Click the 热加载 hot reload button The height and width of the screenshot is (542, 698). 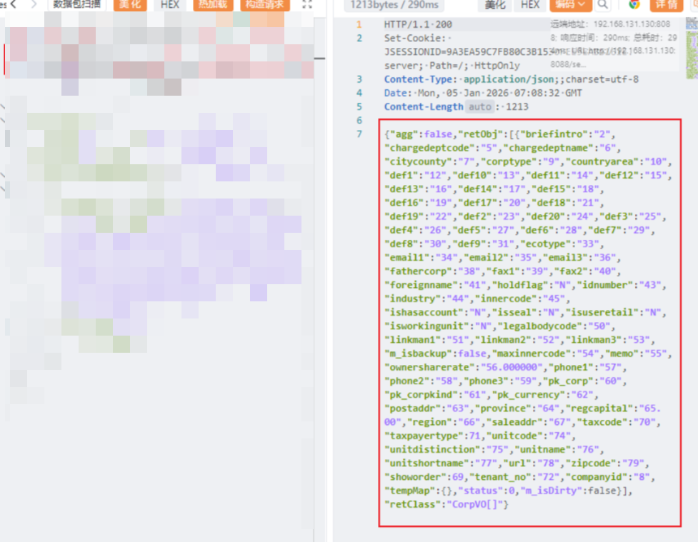click(x=212, y=4)
